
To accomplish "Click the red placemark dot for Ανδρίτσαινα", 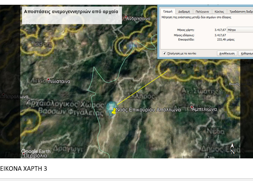I will click(126, 17).
